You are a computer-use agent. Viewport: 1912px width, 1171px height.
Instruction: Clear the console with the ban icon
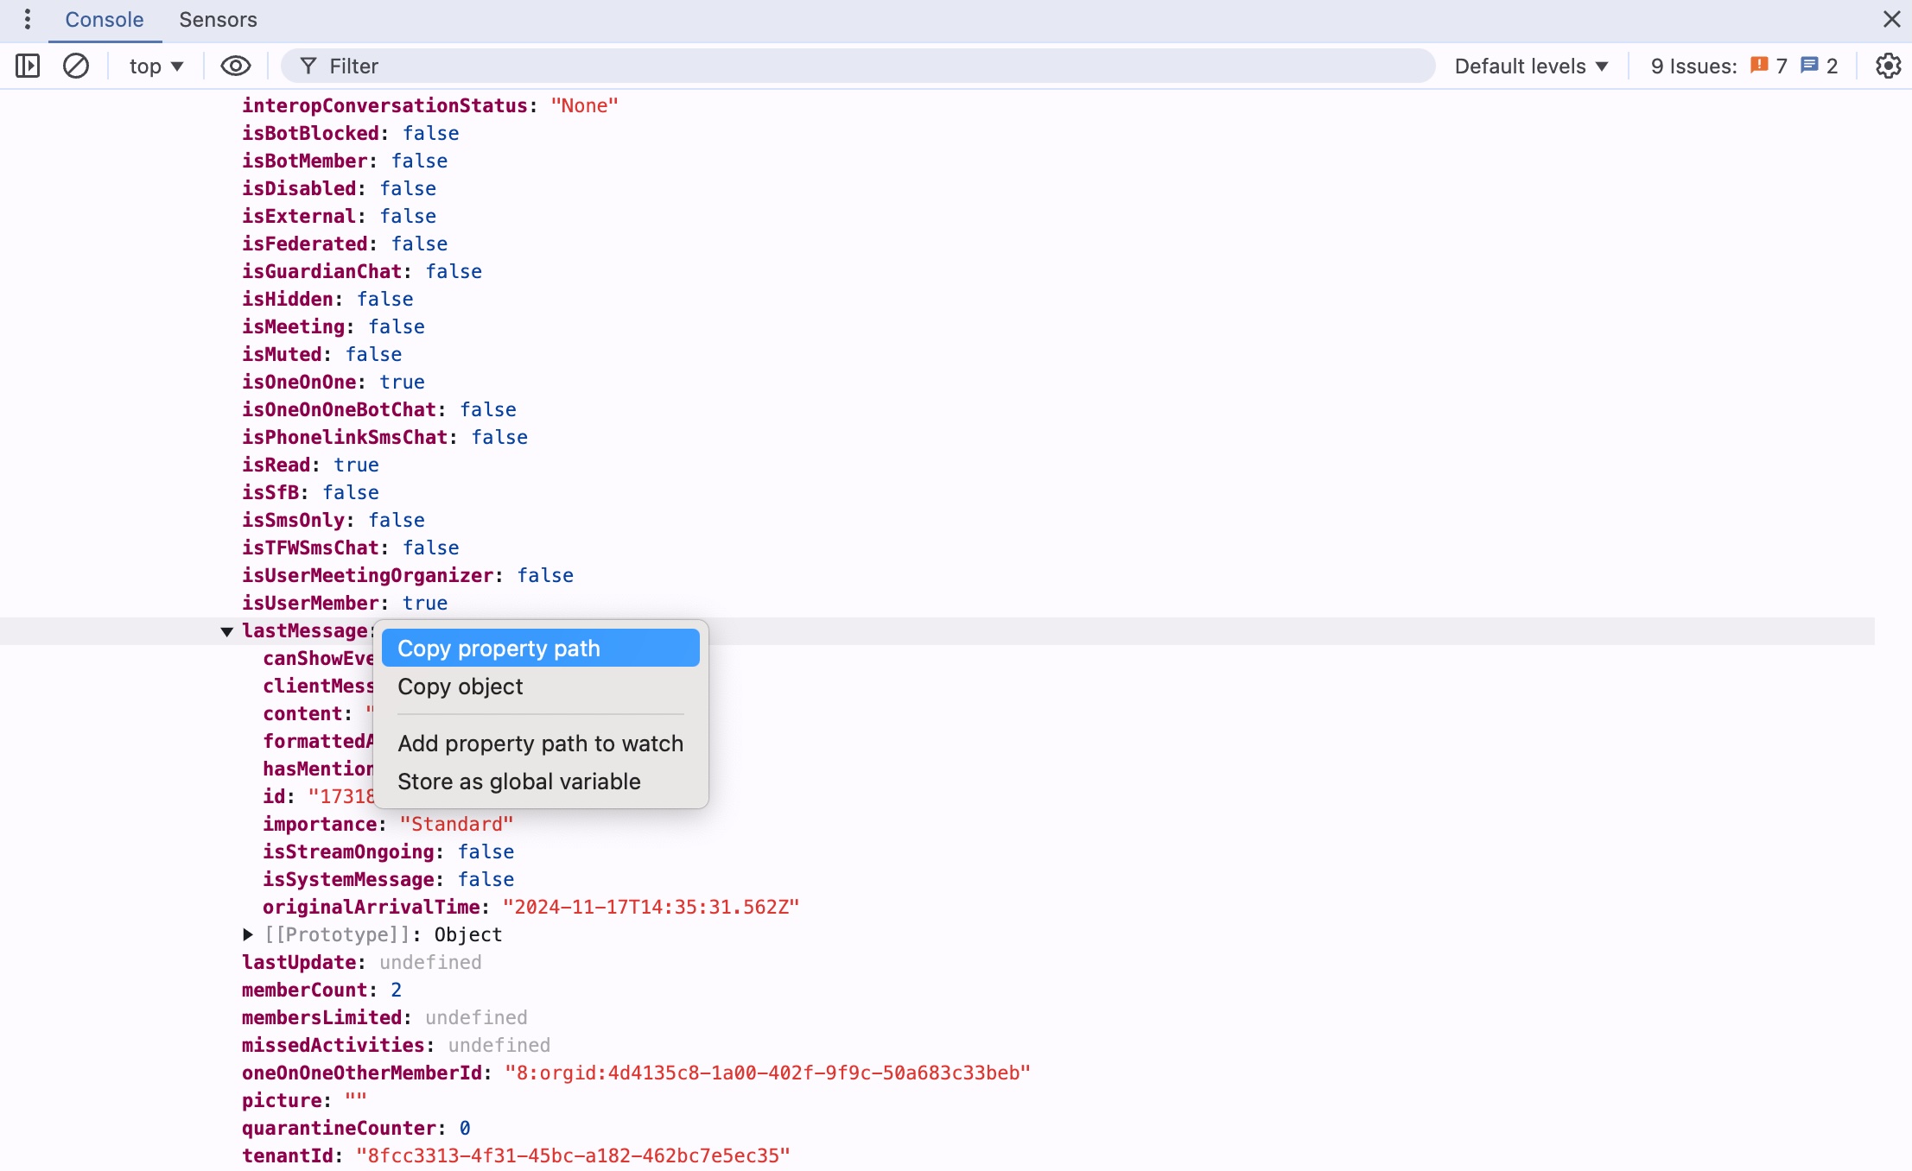pos(76,66)
